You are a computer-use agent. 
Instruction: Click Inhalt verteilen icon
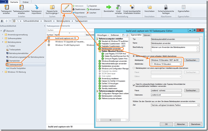[119, 7]
